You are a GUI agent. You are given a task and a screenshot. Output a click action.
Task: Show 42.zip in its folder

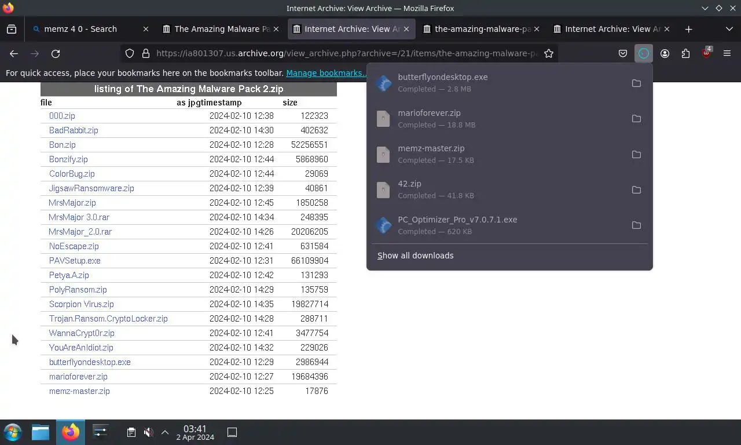tap(636, 189)
